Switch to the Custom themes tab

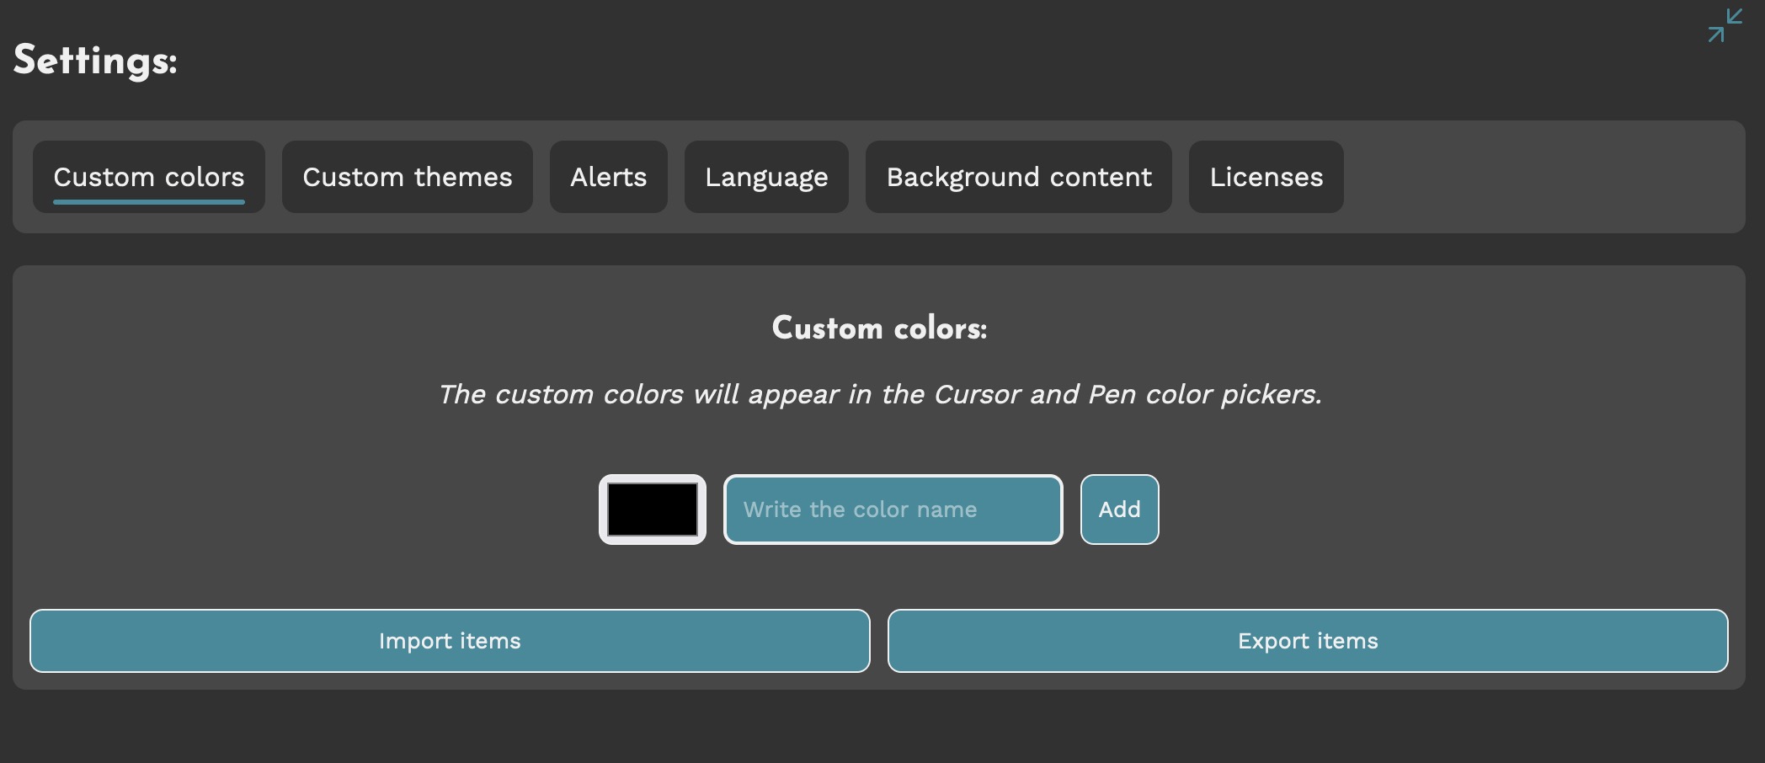pos(408,177)
